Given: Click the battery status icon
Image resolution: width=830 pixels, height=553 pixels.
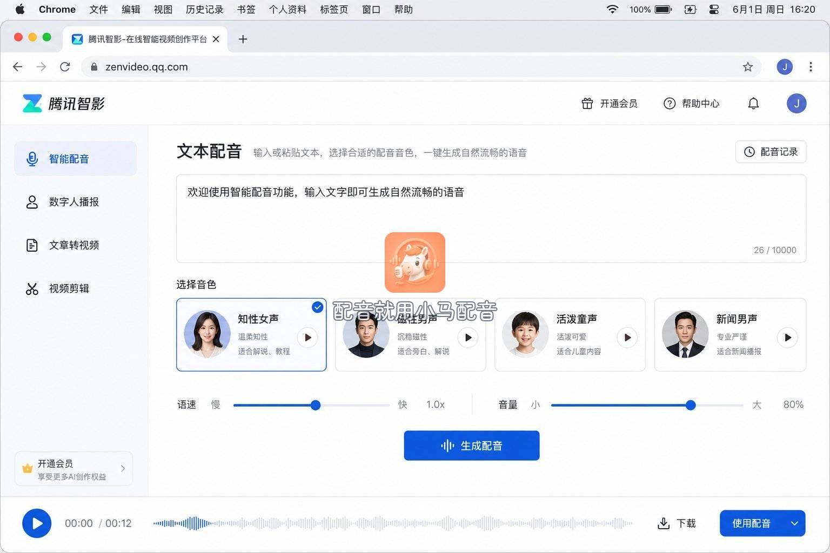Looking at the screenshot, I should click(663, 9).
